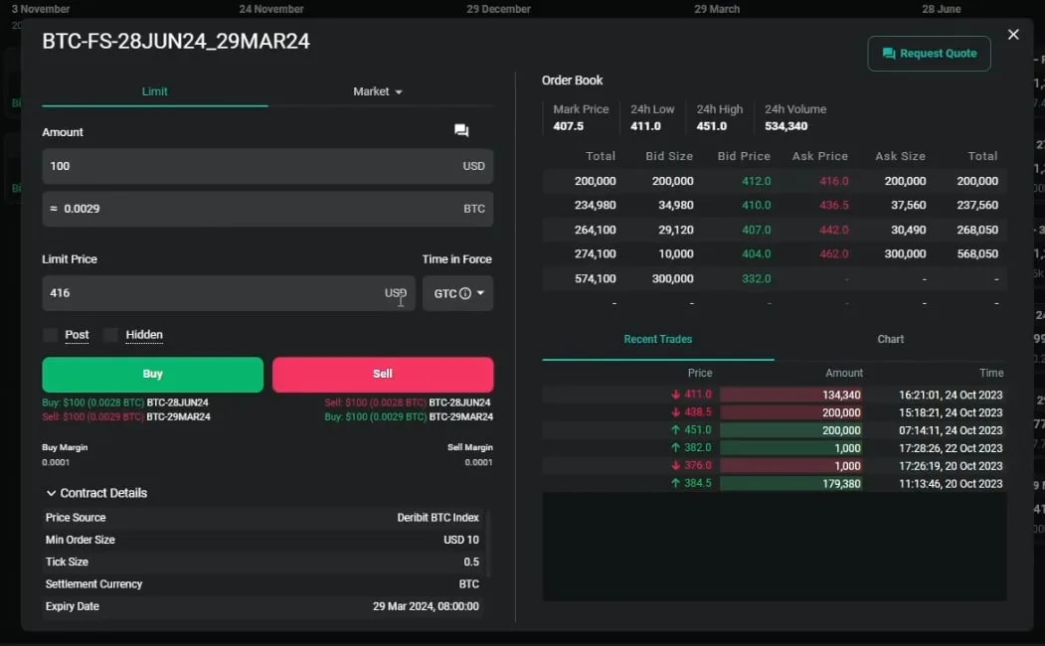Select bid price 412.0 in order book
The image size is (1045, 646).
(756, 181)
